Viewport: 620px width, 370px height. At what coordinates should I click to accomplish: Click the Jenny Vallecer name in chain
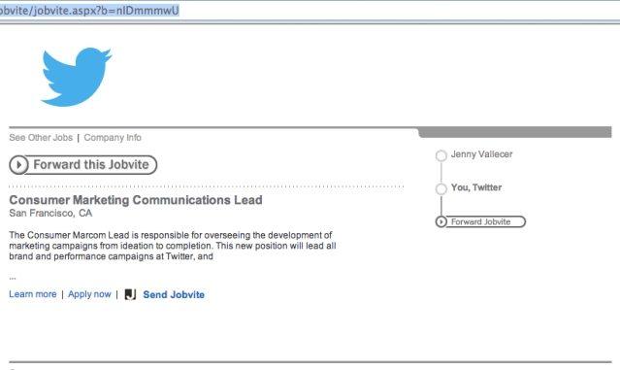point(481,154)
